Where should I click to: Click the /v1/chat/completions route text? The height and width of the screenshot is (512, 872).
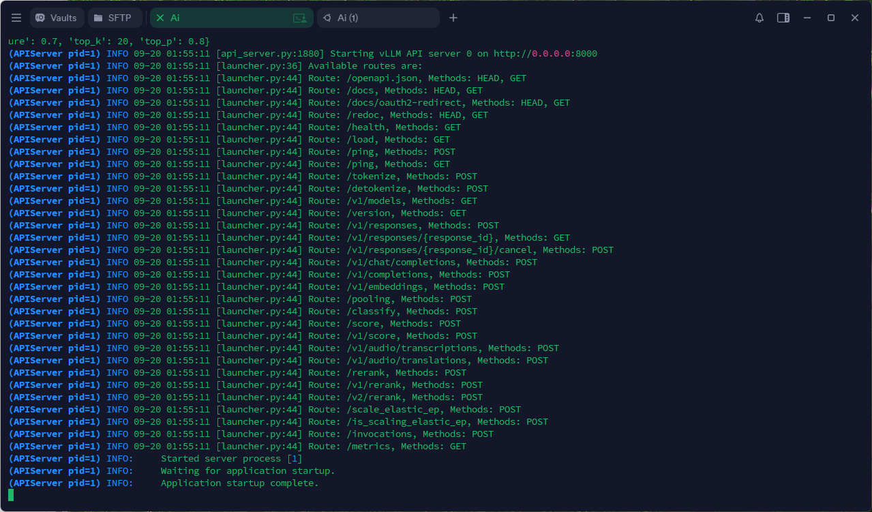point(401,262)
